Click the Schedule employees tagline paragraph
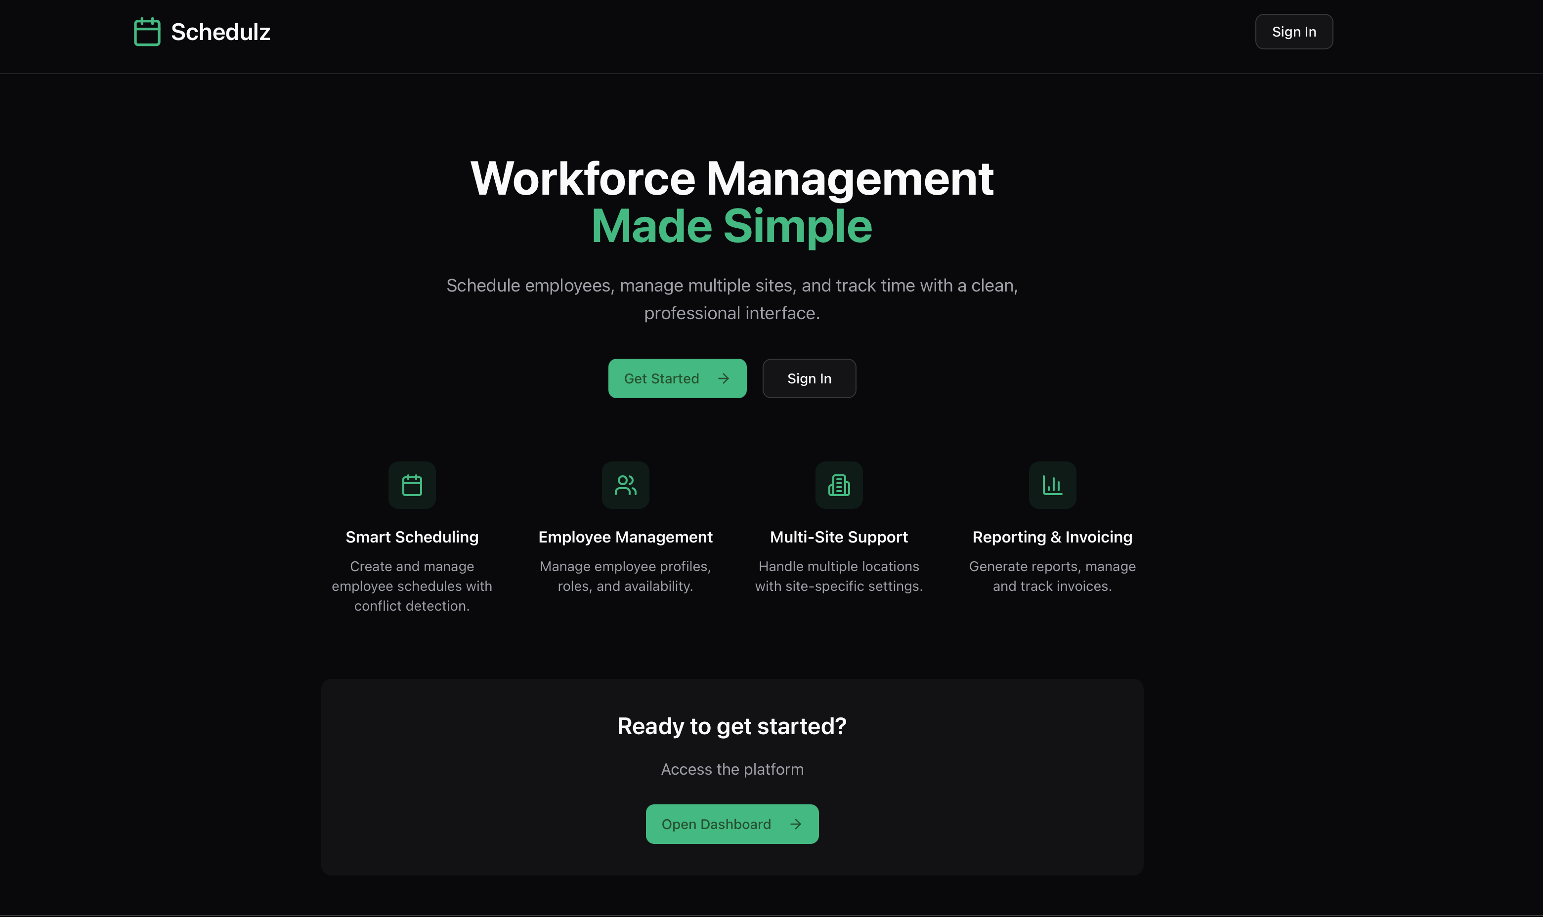The image size is (1543, 917). (x=732, y=299)
